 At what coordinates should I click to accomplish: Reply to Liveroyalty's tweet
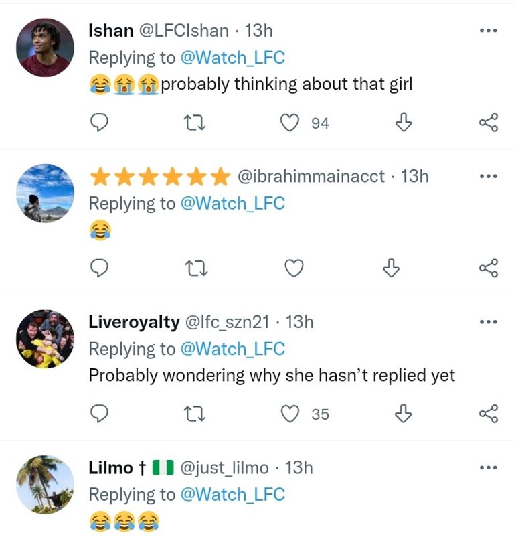tap(99, 414)
